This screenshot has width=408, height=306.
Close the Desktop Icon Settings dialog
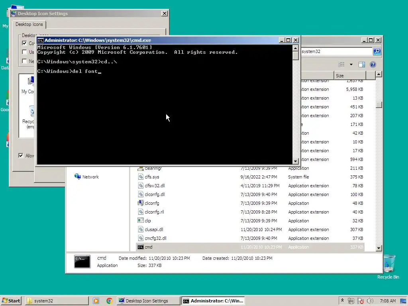tap(165, 13)
